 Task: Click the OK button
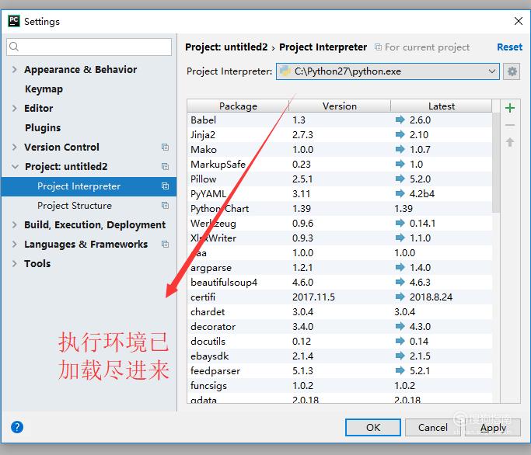[373, 427]
